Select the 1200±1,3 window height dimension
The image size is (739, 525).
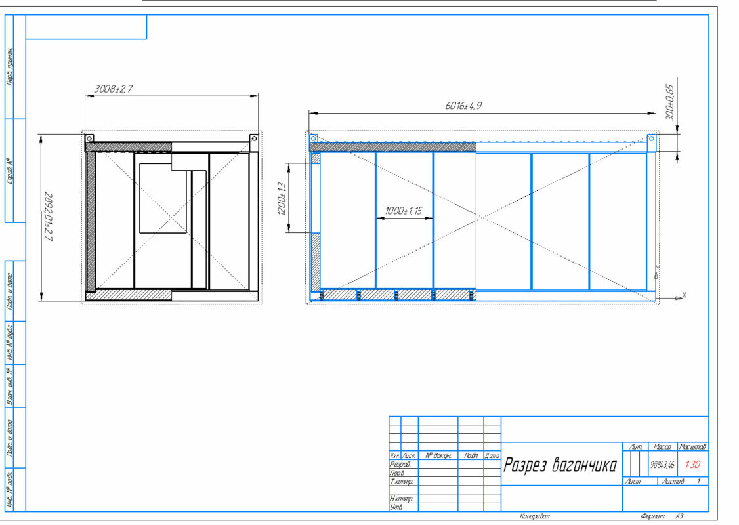tap(282, 198)
